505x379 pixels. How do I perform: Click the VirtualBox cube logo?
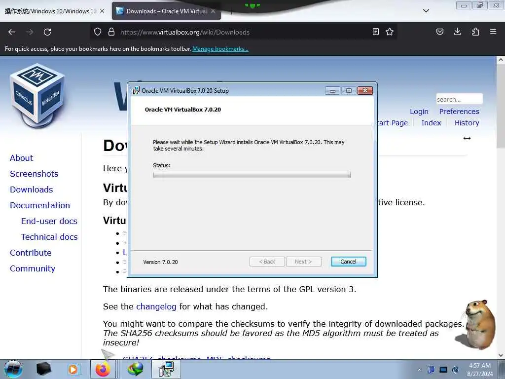(37, 95)
